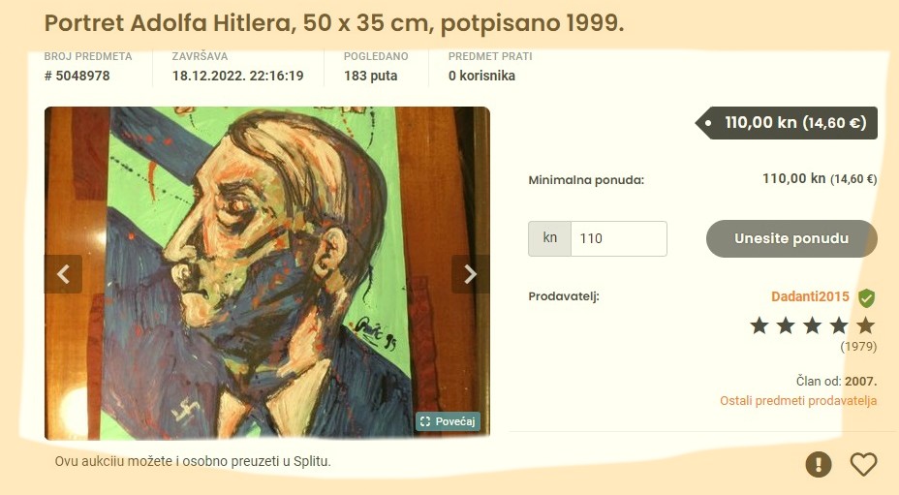Click the 0 korisnika followers count
Viewport: 899px width, 495px height.
pos(481,76)
